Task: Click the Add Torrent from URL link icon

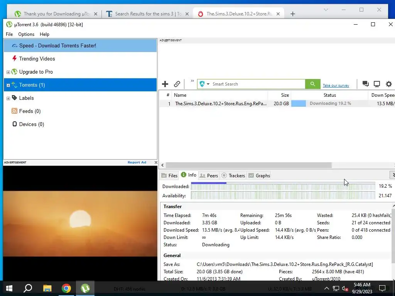Action: [x=177, y=84]
